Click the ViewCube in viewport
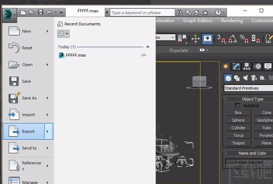This screenshot has width=273, height=184. [x=199, y=82]
